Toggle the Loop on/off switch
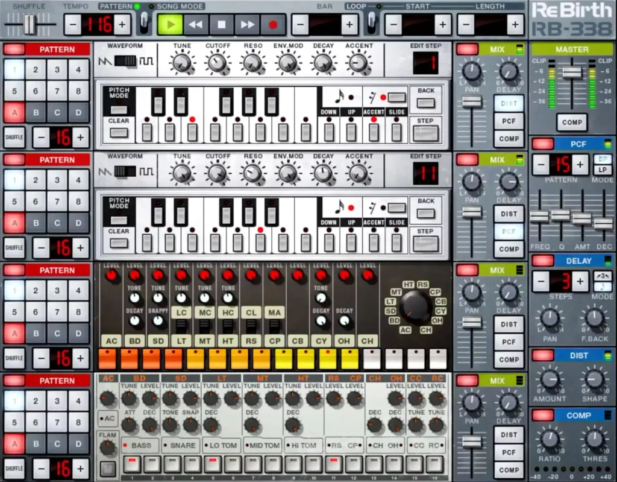The image size is (617, 482). [x=371, y=22]
